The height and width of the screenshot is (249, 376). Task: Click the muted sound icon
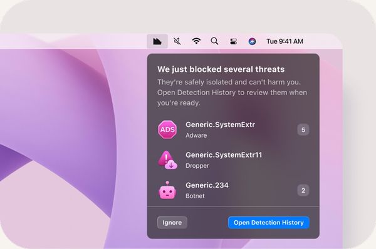tap(177, 41)
